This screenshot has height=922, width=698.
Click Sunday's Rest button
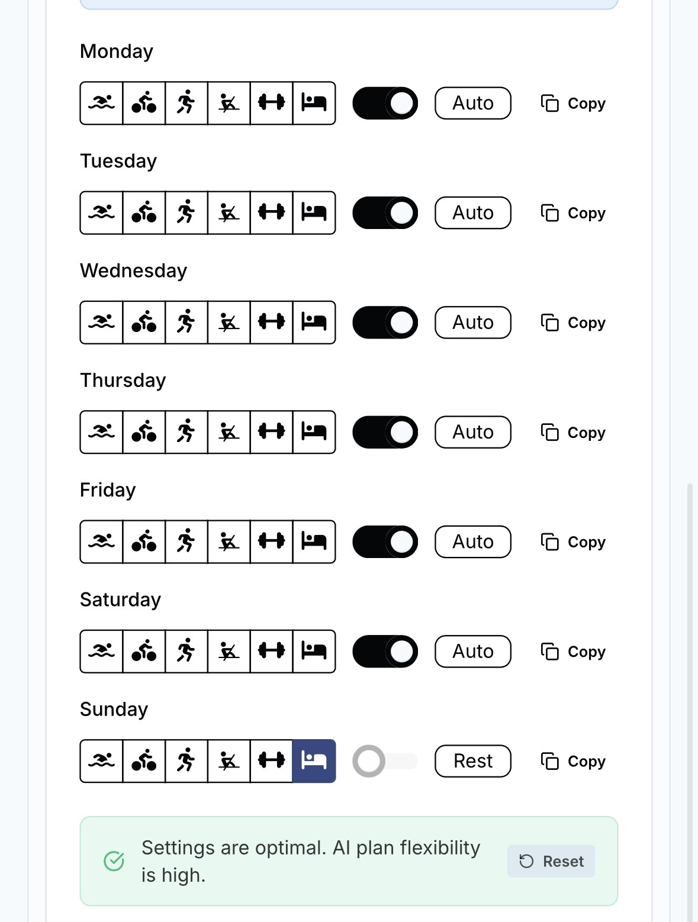pos(472,761)
